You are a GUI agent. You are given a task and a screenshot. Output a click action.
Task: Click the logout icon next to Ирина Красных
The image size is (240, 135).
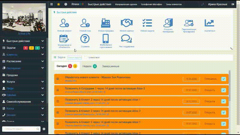(233, 4)
